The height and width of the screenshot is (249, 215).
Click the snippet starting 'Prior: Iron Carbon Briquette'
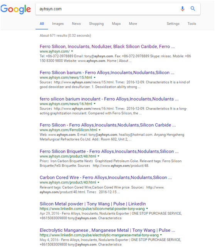111,163
